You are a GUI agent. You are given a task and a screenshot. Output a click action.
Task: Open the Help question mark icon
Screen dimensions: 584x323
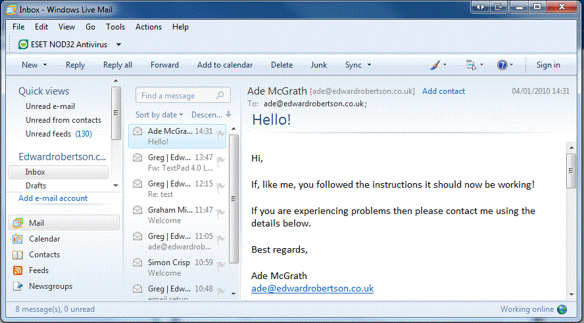(x=502, y=65)
